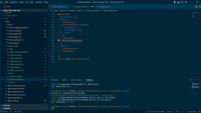Viewport: 201px width, 113px height.
Task: Toggle the primary side bar layout icon
Action: pyautogui.click(x=175, y=2)
